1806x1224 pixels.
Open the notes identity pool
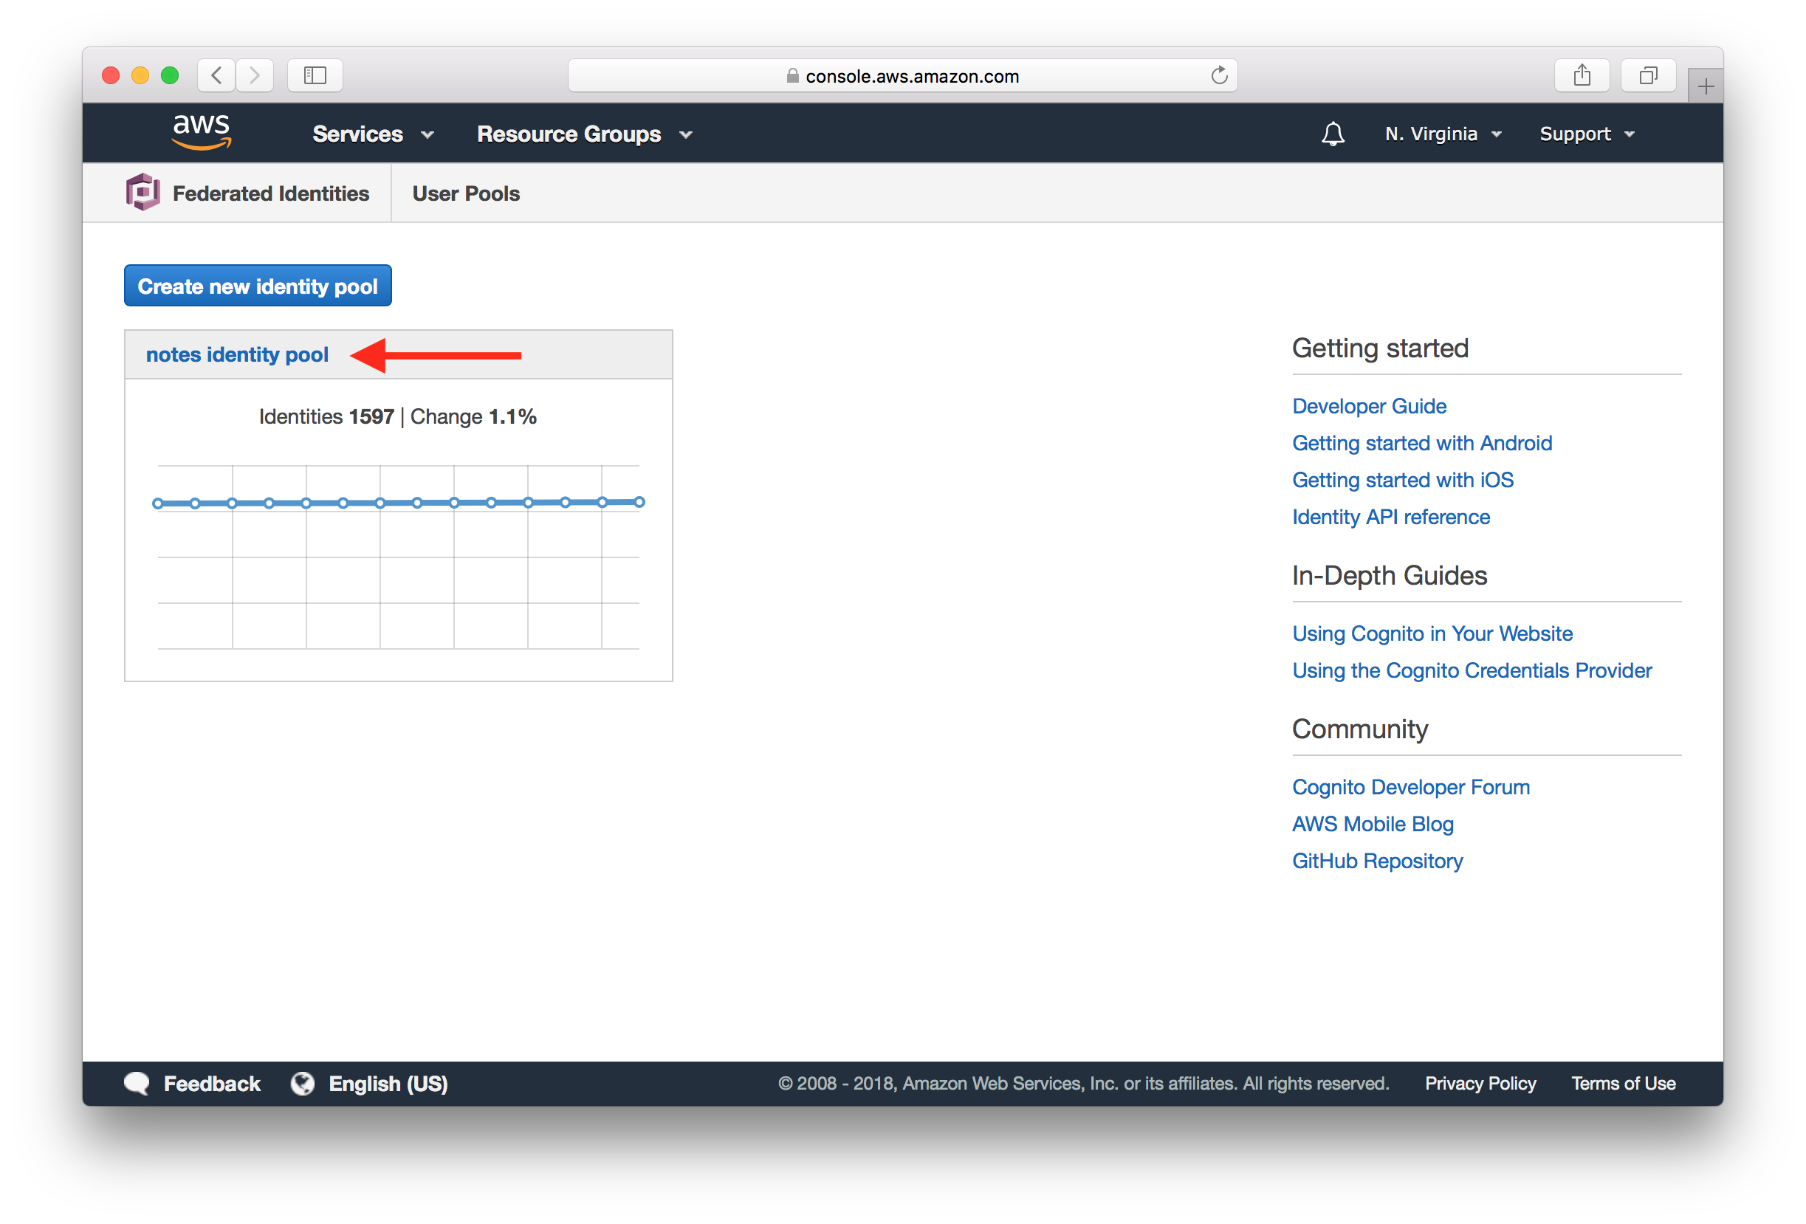point(238,352)
